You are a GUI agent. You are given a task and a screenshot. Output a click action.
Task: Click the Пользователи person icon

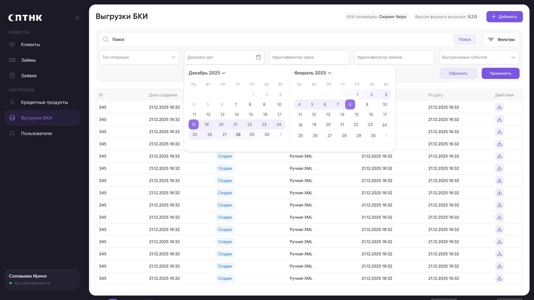pos(12,133)
